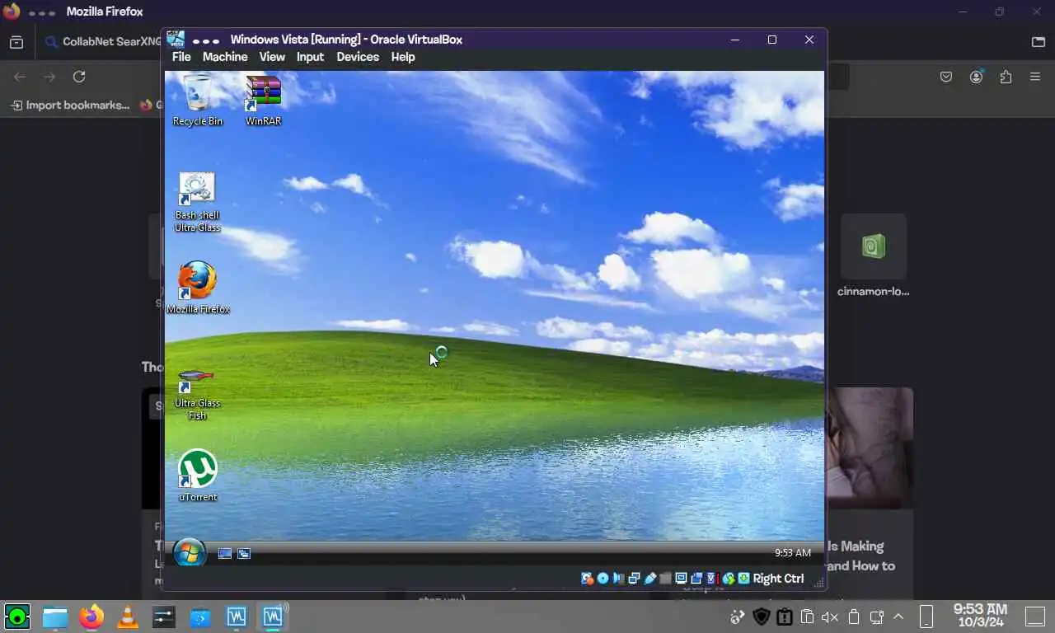Go back in the Firefox window
Image resolution: width=1055 pixels, height=633 pixels.
point(20,77)
